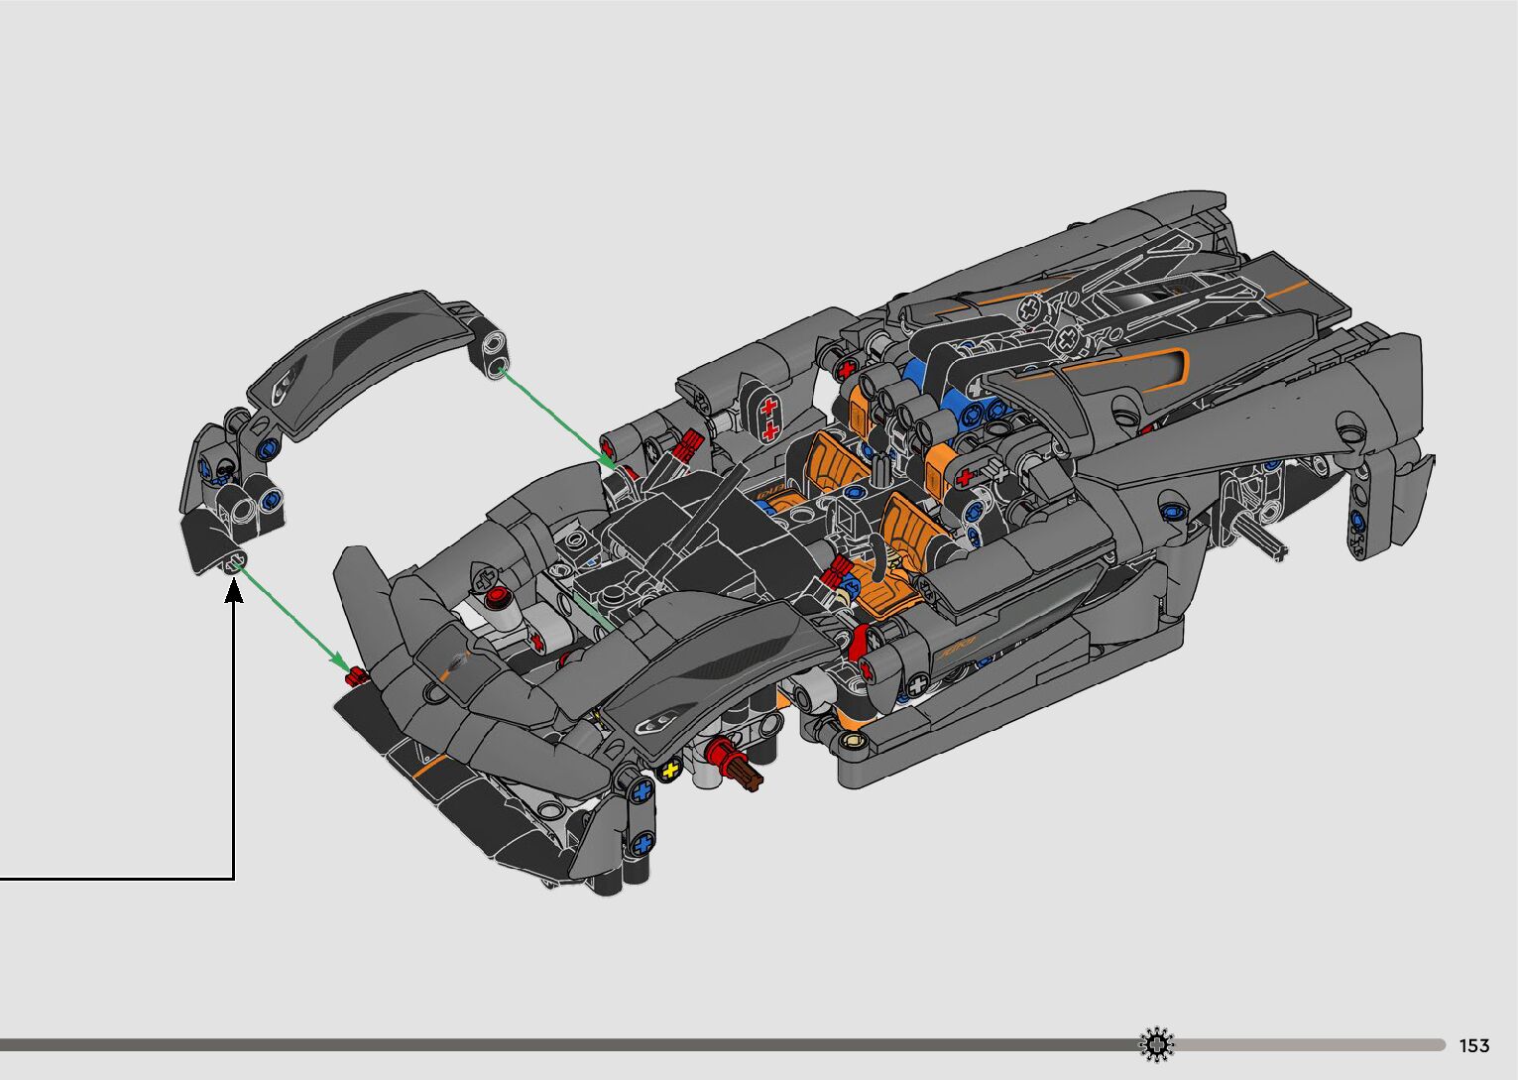
Task: Click the unfilled light end of the progress bar
Action: (1309, 1044)
